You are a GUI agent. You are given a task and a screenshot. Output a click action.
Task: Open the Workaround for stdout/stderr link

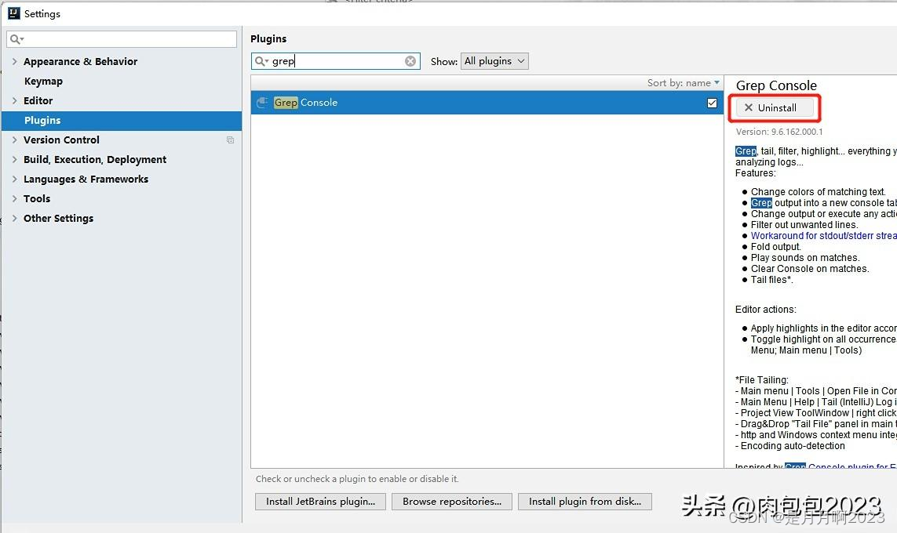point(824,235)
